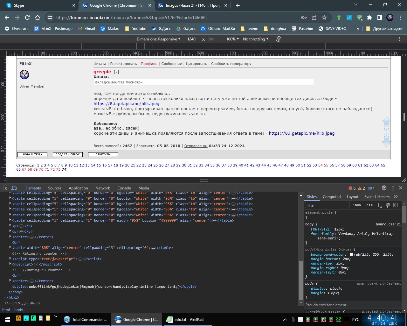
Task: Toggle the device toolbar icon
Action: pos(14,188)
